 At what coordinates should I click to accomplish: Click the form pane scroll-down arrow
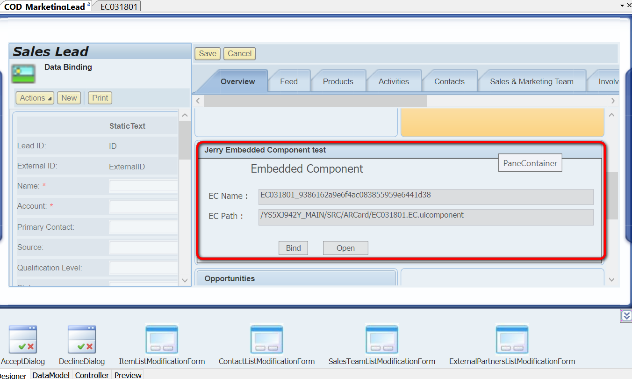185,280
